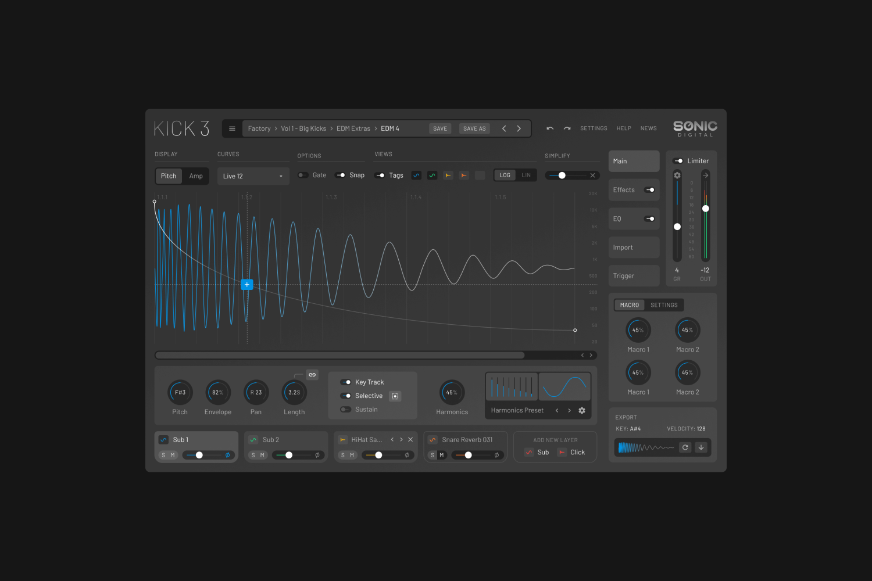
Task: Select next Harmonics Preset
Action: [569, 410]
